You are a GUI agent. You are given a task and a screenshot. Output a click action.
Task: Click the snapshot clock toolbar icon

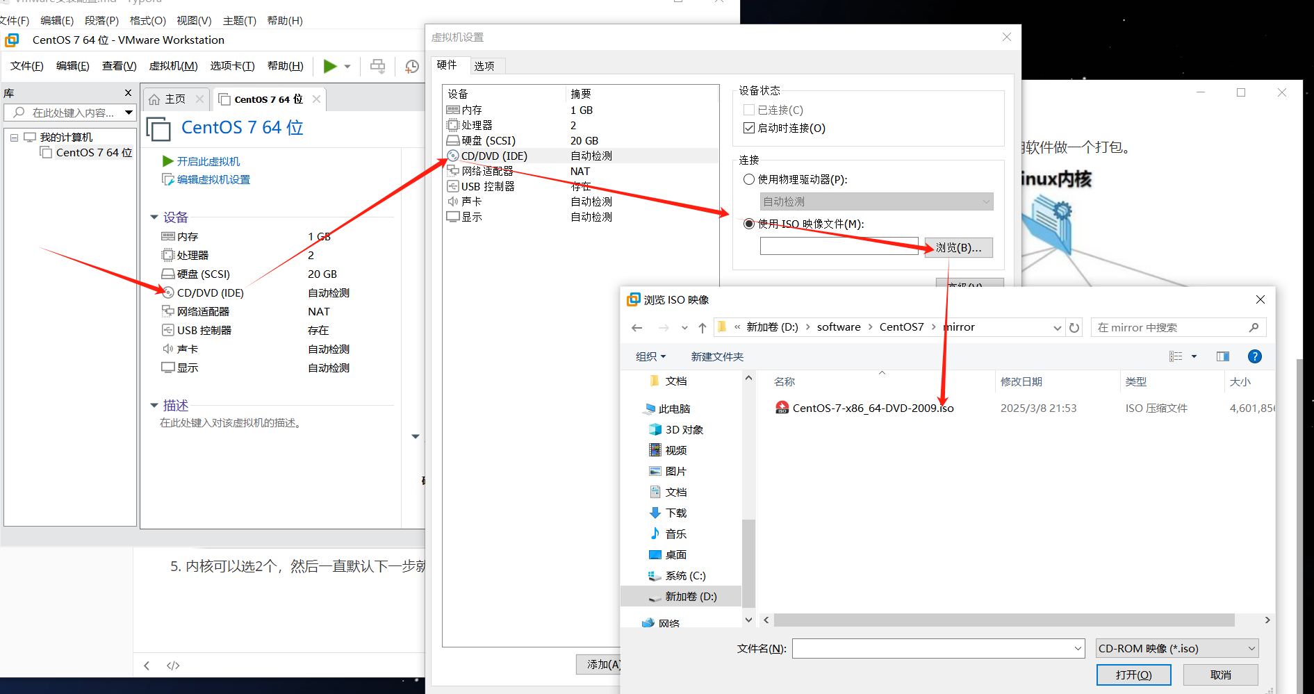[412, 66]
